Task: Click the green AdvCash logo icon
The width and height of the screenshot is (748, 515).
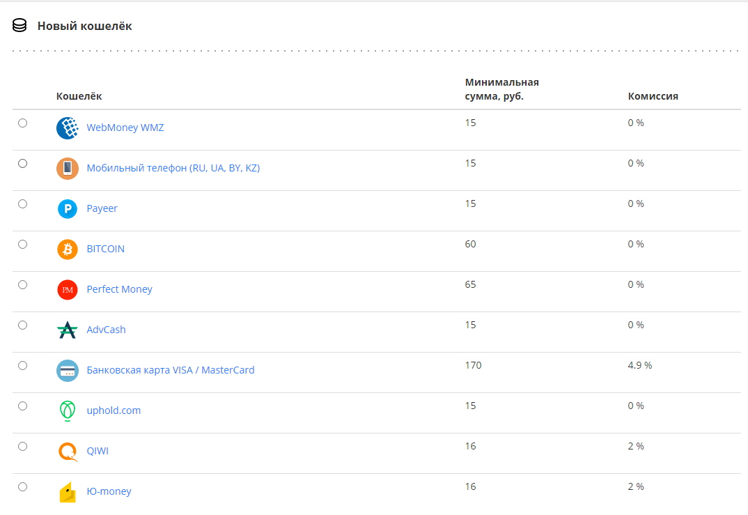Action: pos(68,330)
